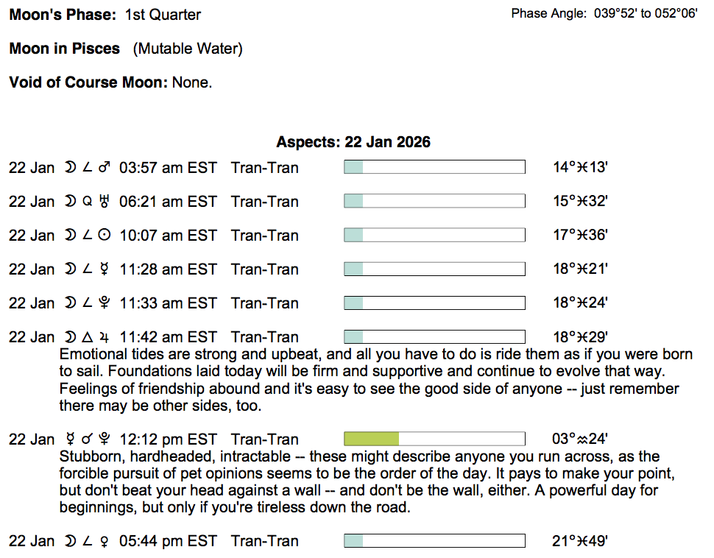
Task: Click the 12:12 pm EST time entry
Action: pos(168,439)
